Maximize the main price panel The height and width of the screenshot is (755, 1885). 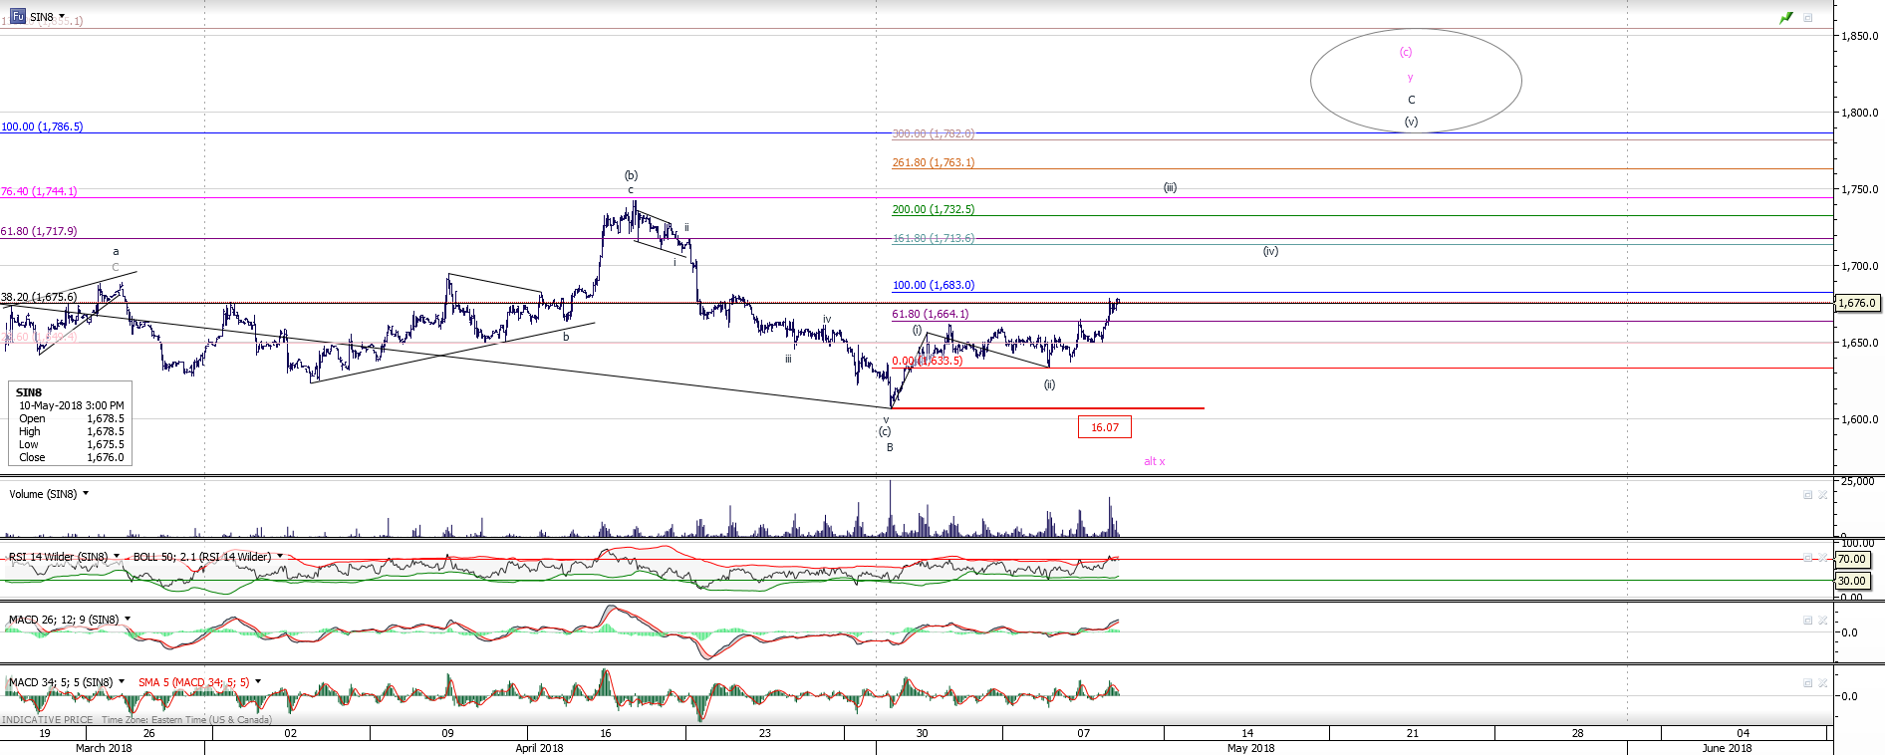[x=1807, y=18]
